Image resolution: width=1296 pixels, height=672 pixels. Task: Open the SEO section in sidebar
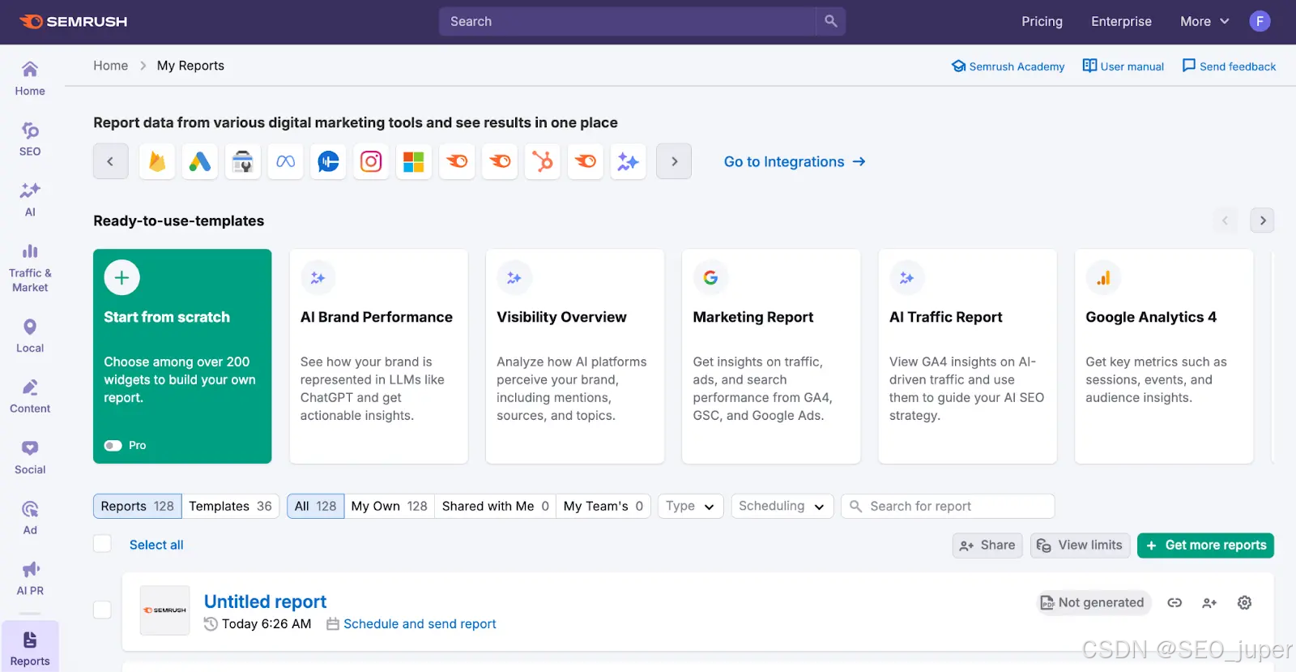click(30, 139)
